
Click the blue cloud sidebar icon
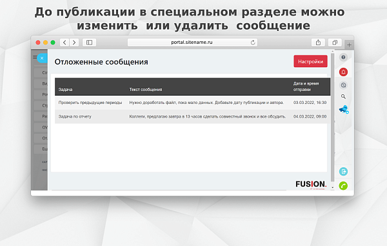pyautogui.click(x=344, y=109)
